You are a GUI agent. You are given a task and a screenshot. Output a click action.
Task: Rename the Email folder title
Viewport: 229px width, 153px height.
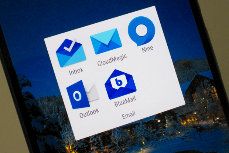tap(129, 115)
